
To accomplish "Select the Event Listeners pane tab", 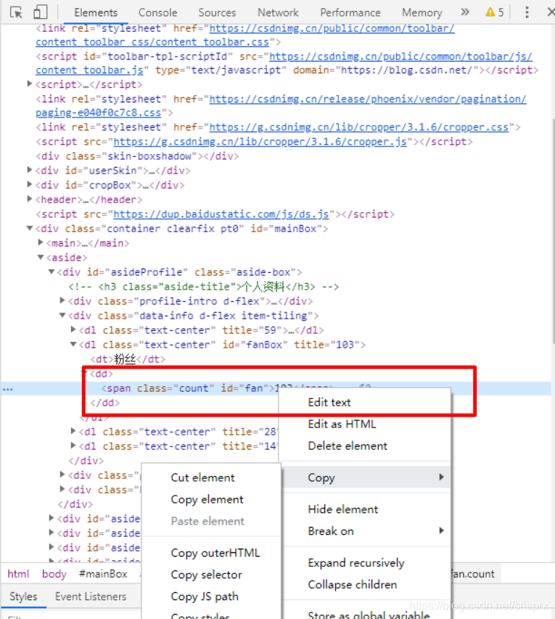I will point(91,597).
